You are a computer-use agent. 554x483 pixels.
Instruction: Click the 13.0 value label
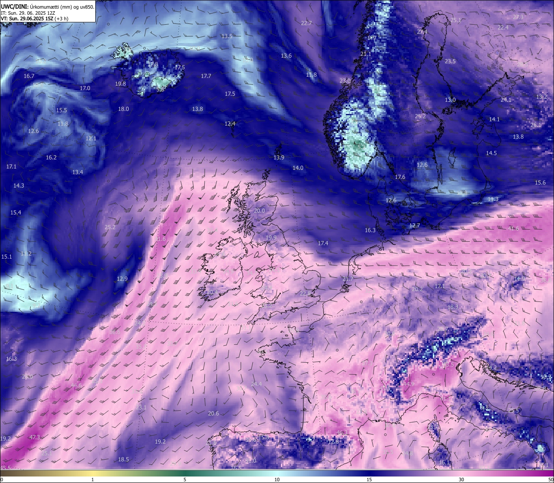coord(450,100)
